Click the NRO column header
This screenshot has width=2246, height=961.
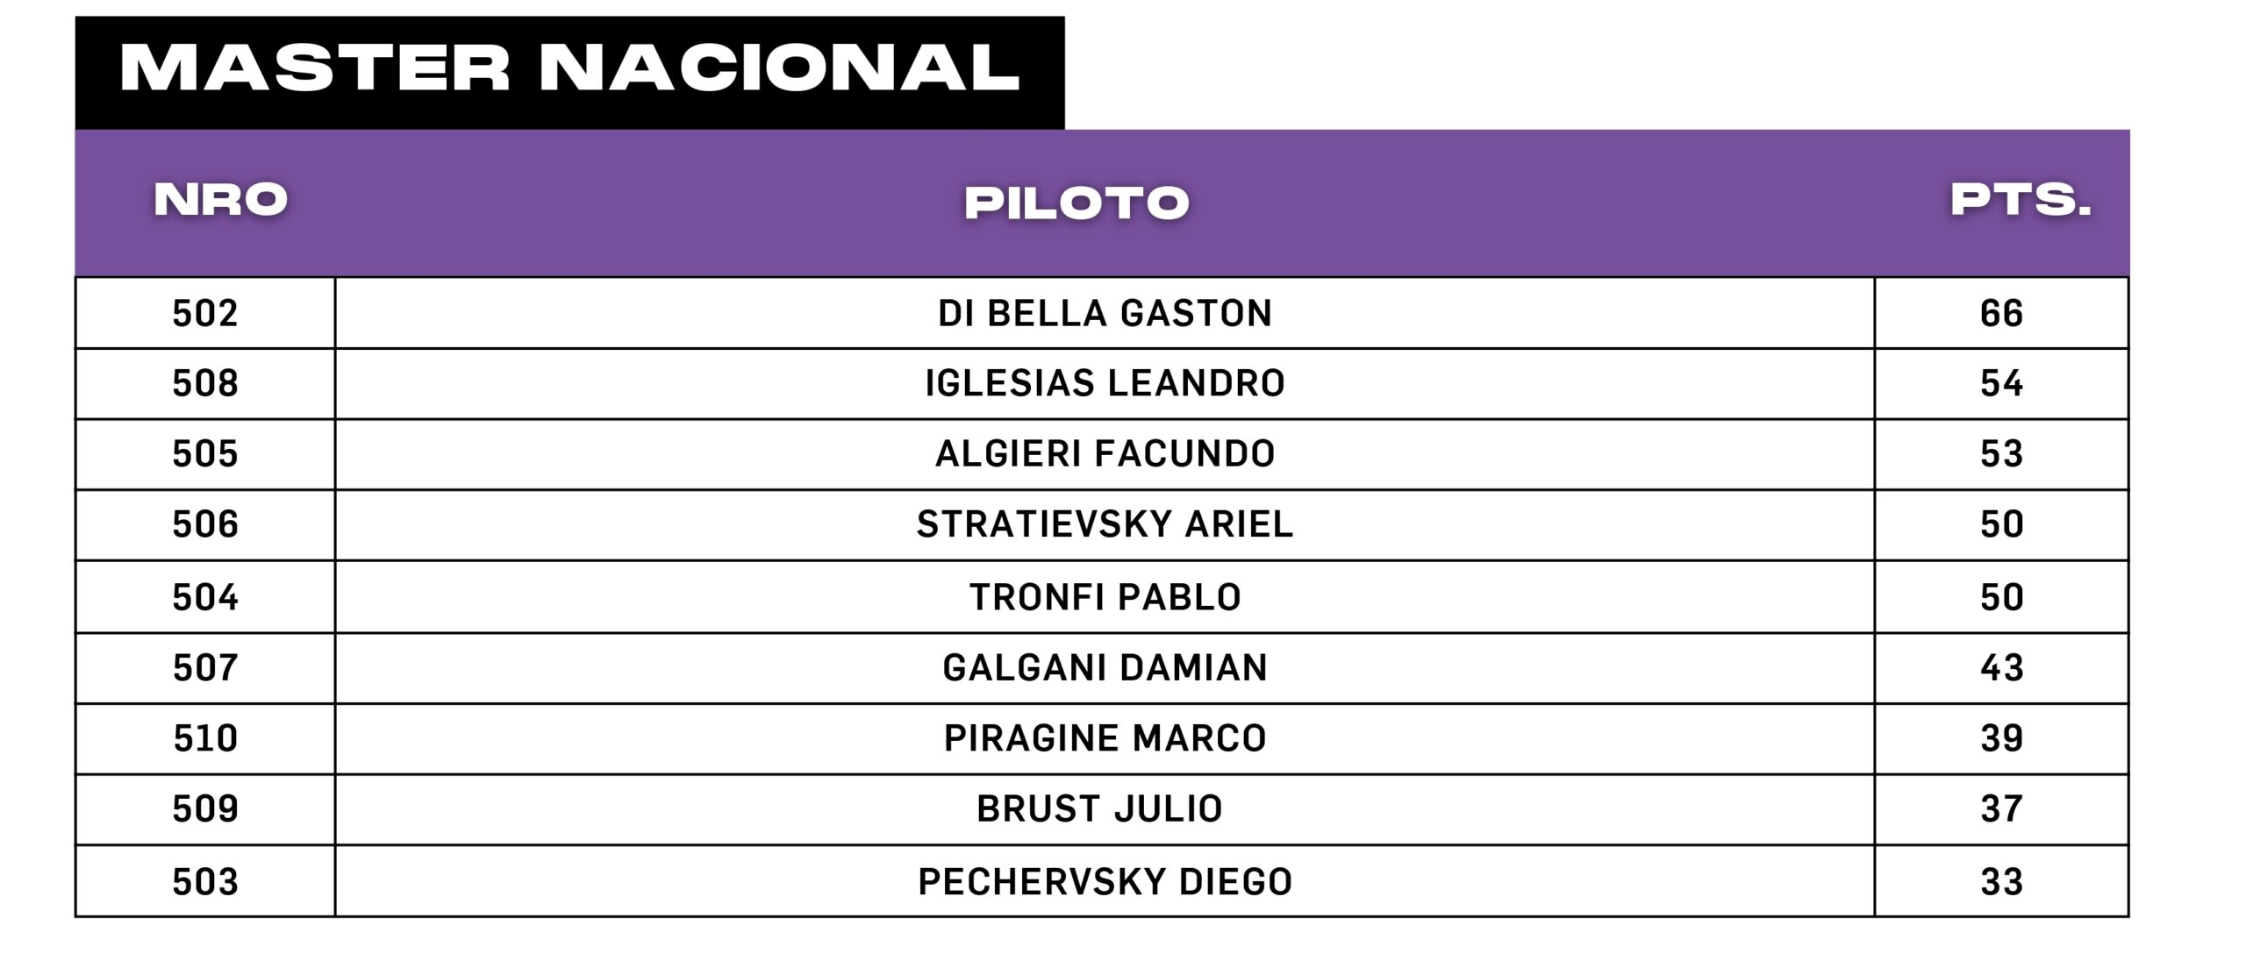221,201
